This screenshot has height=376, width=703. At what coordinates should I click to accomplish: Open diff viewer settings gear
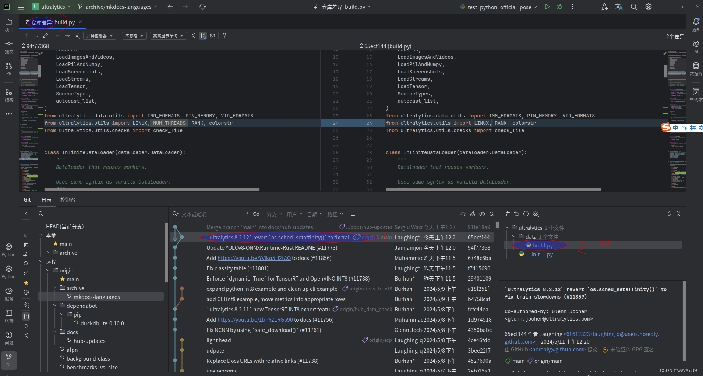(x=212, y=36)
